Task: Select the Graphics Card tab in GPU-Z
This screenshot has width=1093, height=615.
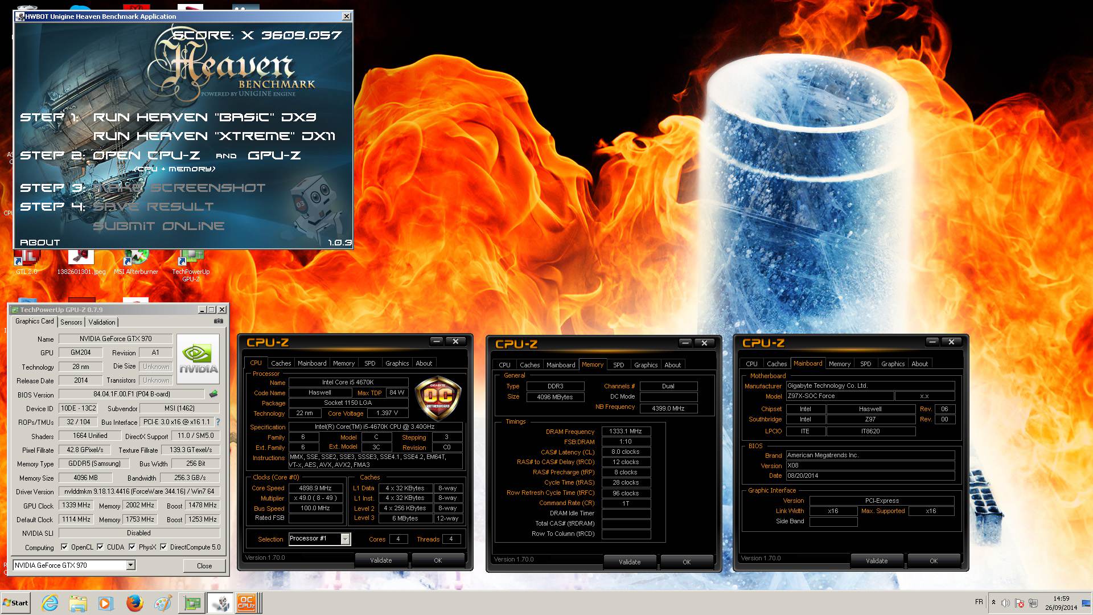Action: (35, 321)
